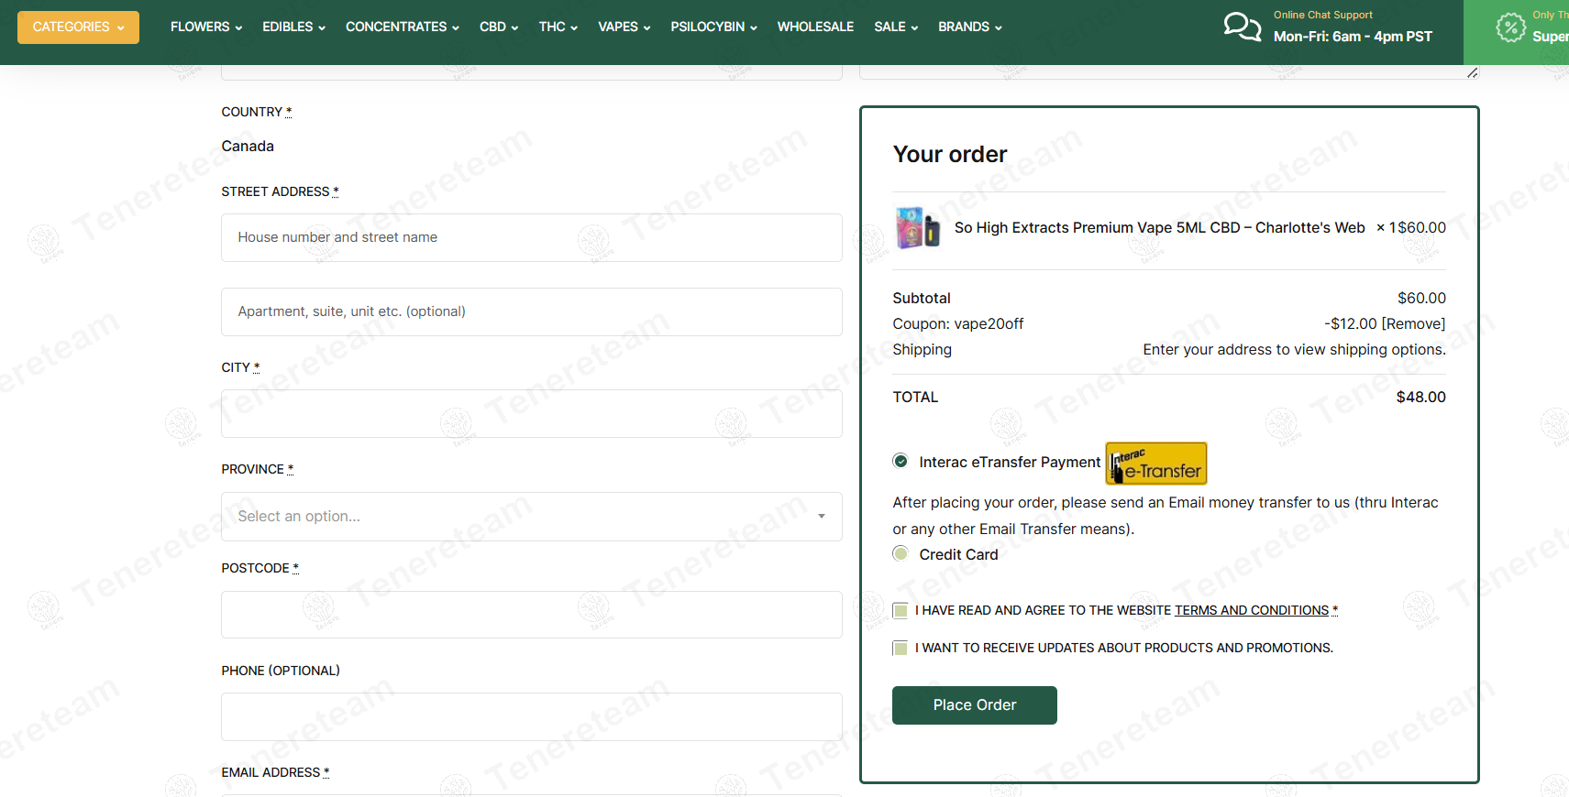
Task: Focus the Postcode input field
Action: point(532,615)
